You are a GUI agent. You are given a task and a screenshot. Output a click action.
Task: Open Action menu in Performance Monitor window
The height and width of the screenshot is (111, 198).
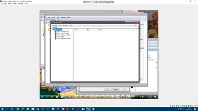(53, 18)
